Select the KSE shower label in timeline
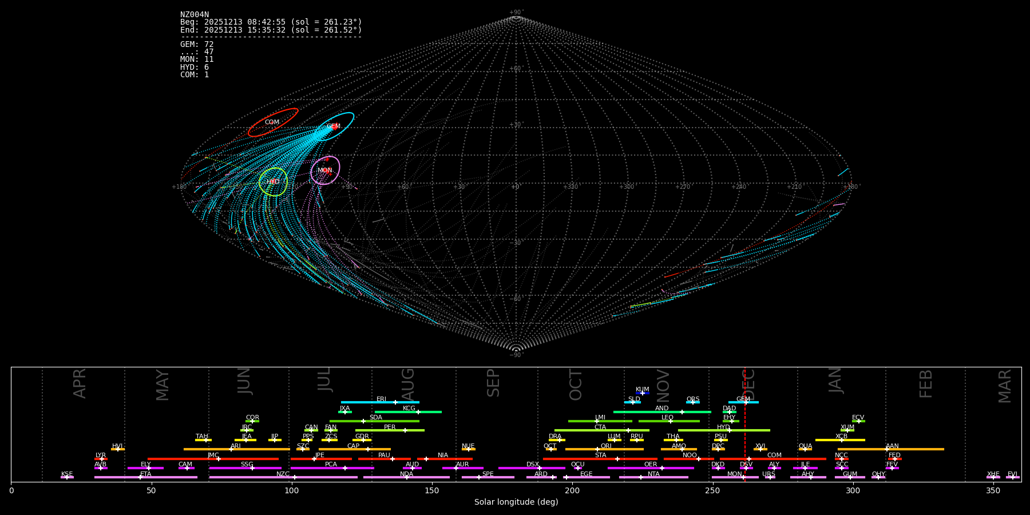The height and width of the screenshot is (515, 1030). coord(67,474)
